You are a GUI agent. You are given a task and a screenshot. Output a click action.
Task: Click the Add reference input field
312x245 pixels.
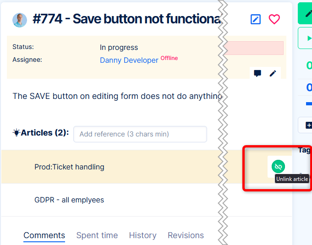pos(140,134)
